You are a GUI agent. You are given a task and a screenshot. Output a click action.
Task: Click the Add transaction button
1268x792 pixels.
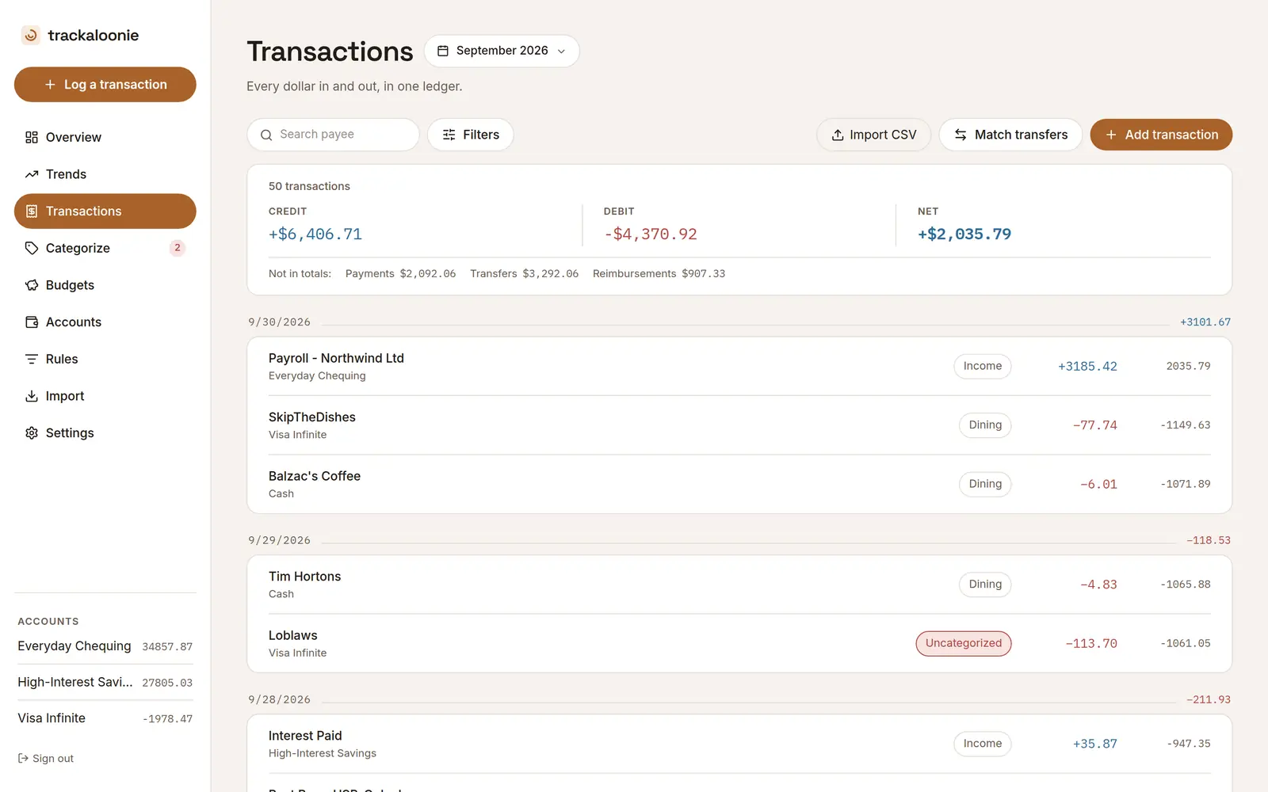1161,135
